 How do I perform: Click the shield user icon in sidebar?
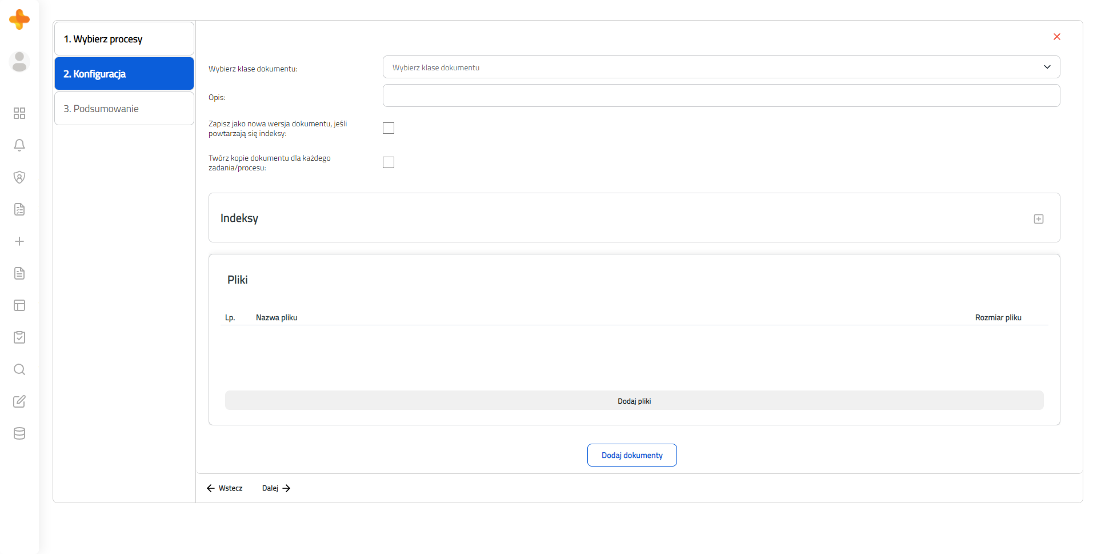pyautogui.click(x=19, y=177)
